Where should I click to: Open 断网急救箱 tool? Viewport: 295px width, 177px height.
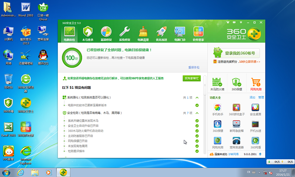(x=236, y=126)
